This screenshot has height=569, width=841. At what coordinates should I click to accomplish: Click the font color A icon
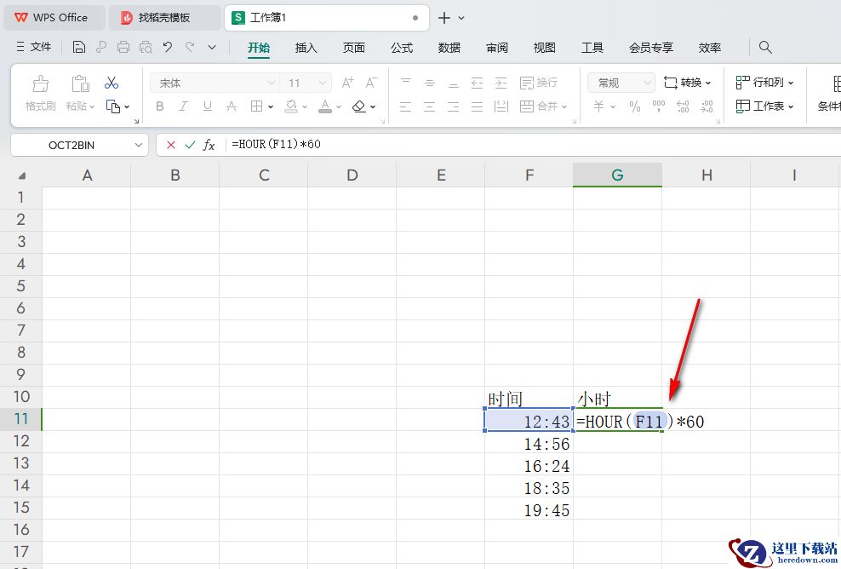pyautogui.click(x=325, y=106)
